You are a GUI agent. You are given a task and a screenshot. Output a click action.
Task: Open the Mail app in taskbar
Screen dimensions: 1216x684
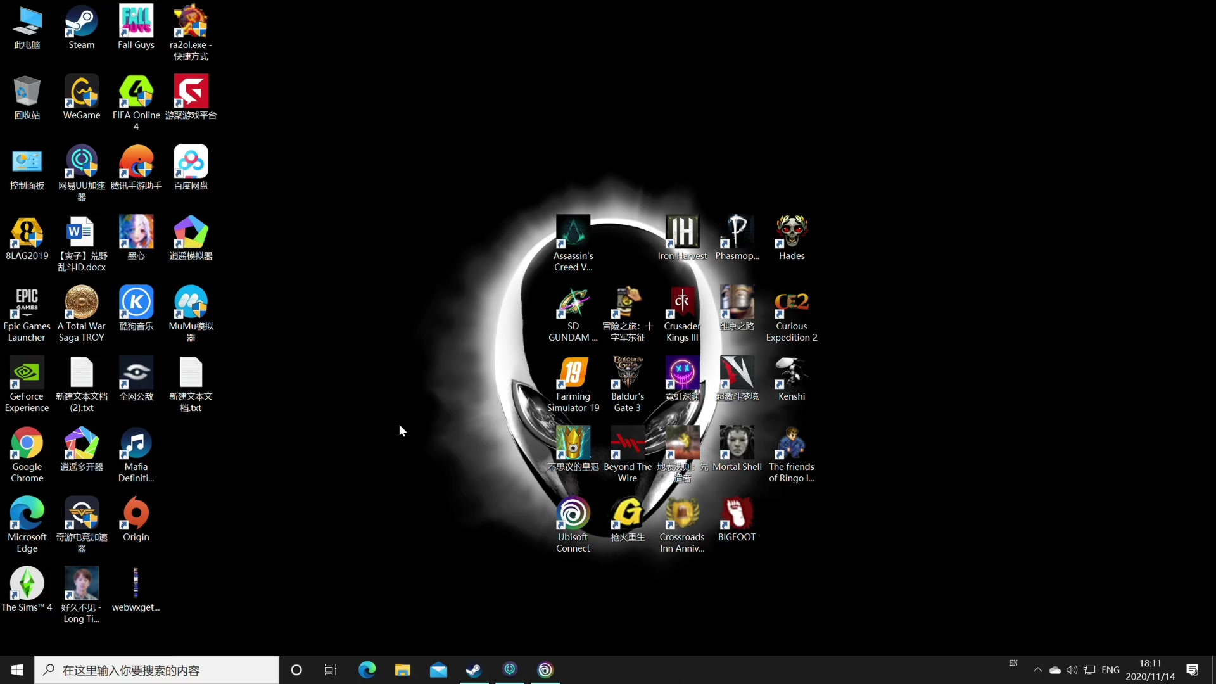click(x=438, y=669)
